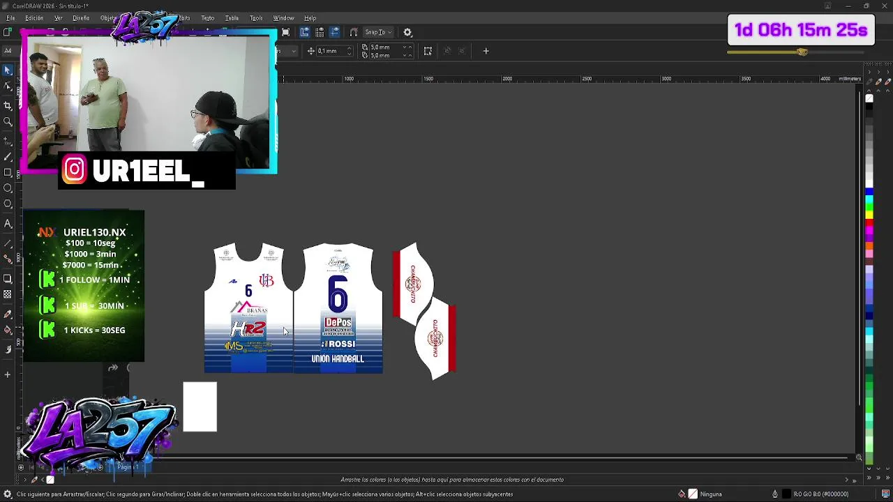Select the Text tool
This screenshot has width=893, height=502.
click(x=8, y=224)
